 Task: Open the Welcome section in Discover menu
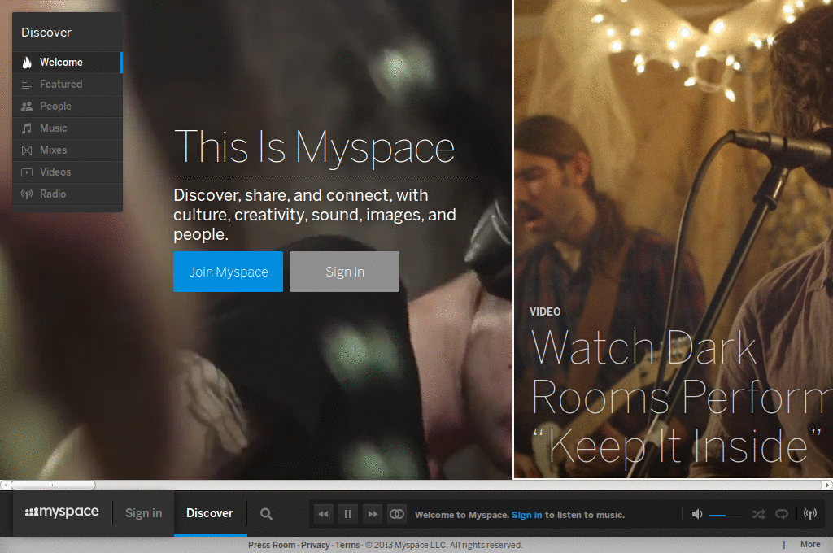[68, 62]
